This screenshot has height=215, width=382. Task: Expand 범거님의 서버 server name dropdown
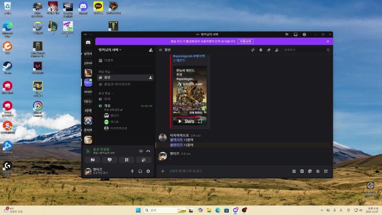click(x=110, y=50)
